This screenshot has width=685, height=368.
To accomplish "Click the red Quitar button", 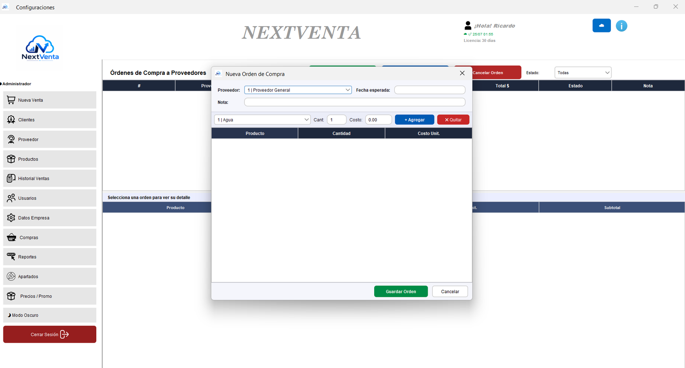I will [x=453, y=120].
